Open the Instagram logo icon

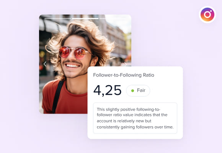click(207, 15)
